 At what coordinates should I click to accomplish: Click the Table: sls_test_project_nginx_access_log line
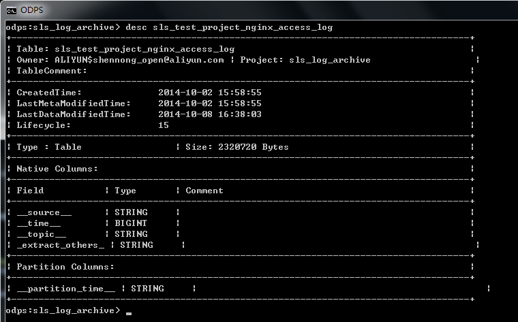(125, 49)
